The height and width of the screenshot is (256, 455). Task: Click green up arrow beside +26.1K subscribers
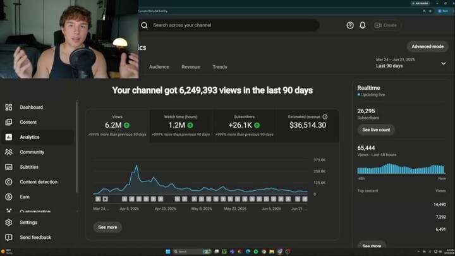257,125
